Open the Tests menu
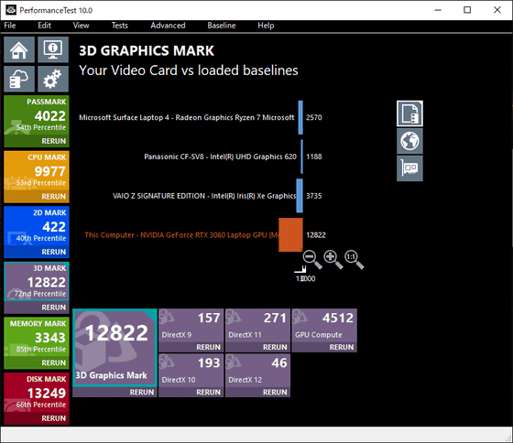This screenshot has height=443, width=513. tap(119, 26)
